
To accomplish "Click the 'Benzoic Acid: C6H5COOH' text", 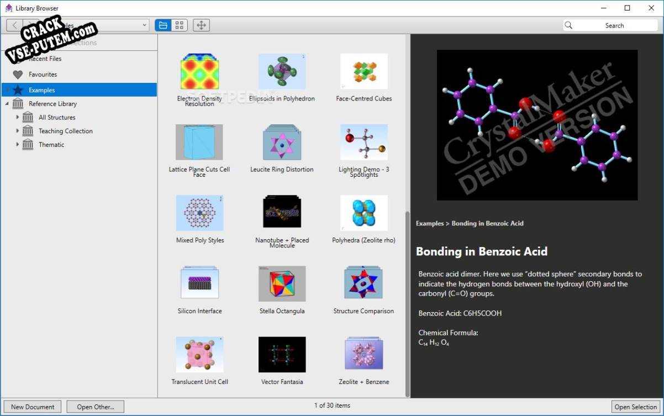I will click(460, 313).
